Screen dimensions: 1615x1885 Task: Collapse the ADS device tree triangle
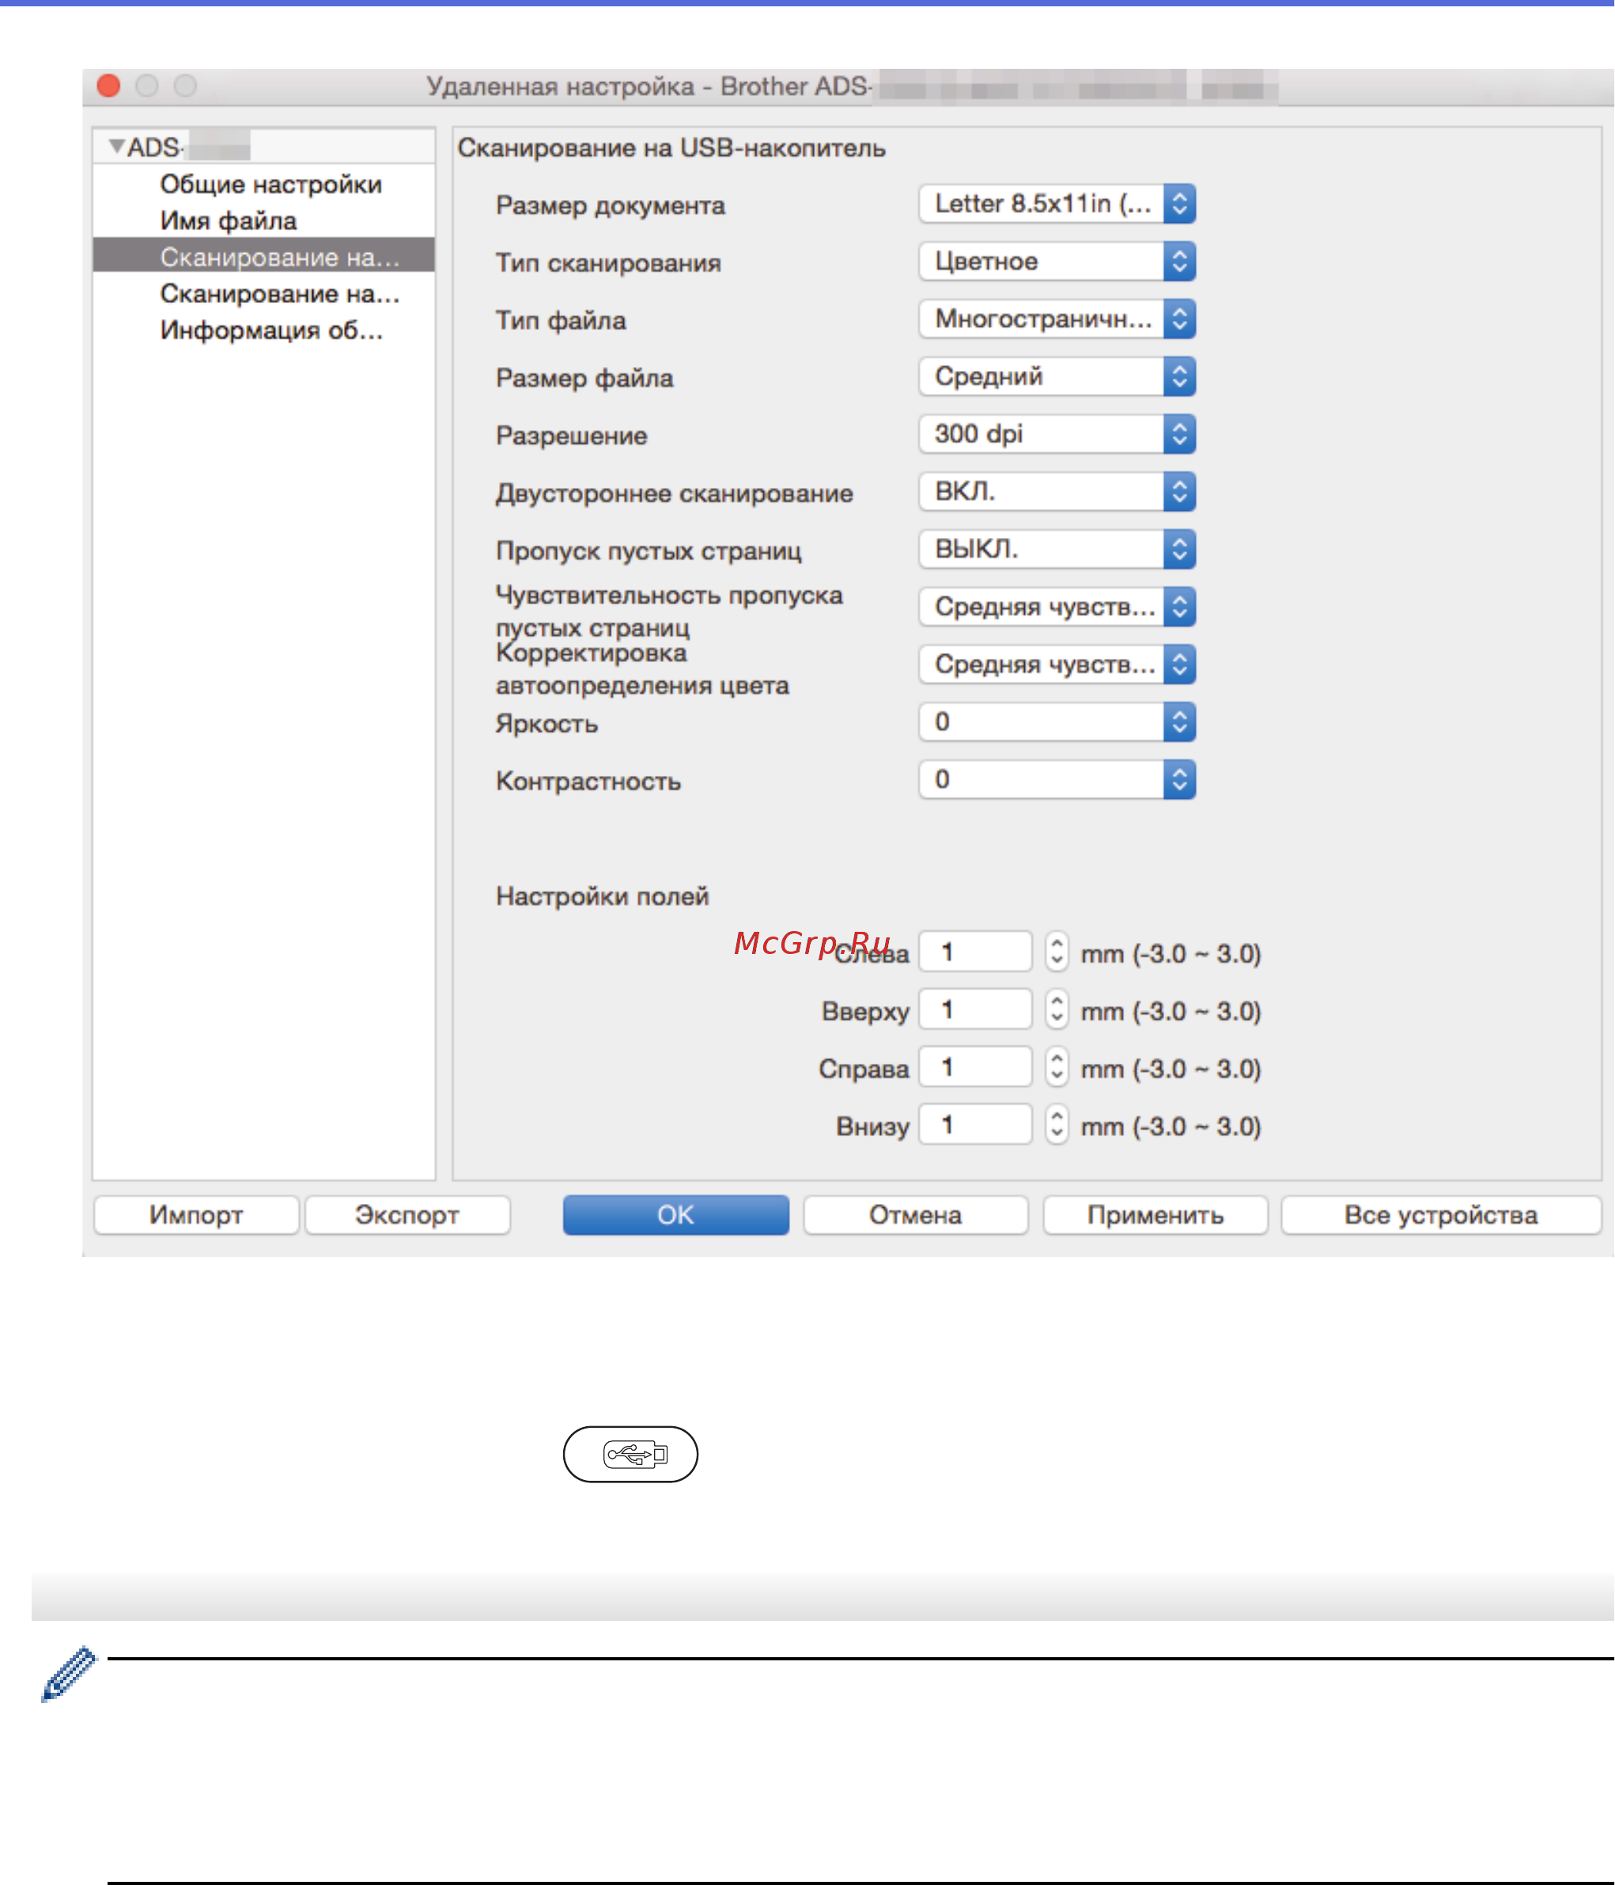[x=116, y=146]
